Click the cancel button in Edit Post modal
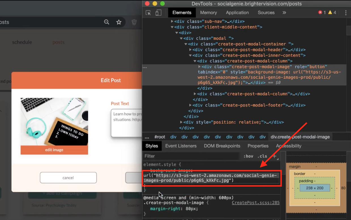Screen dimensions: 351x220 [68, 178]
